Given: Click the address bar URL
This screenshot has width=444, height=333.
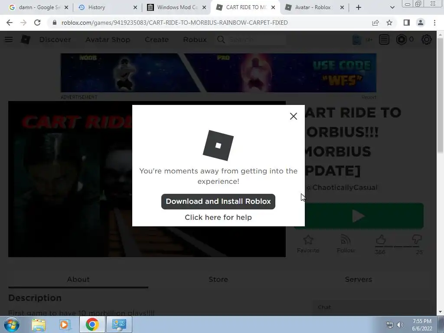Looking at the screenshot, I should point(174,23).
